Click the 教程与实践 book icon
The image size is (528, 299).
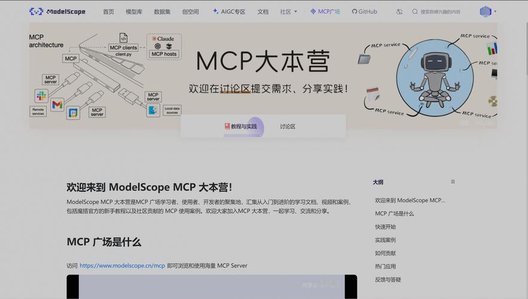click(x=227, y=126)
